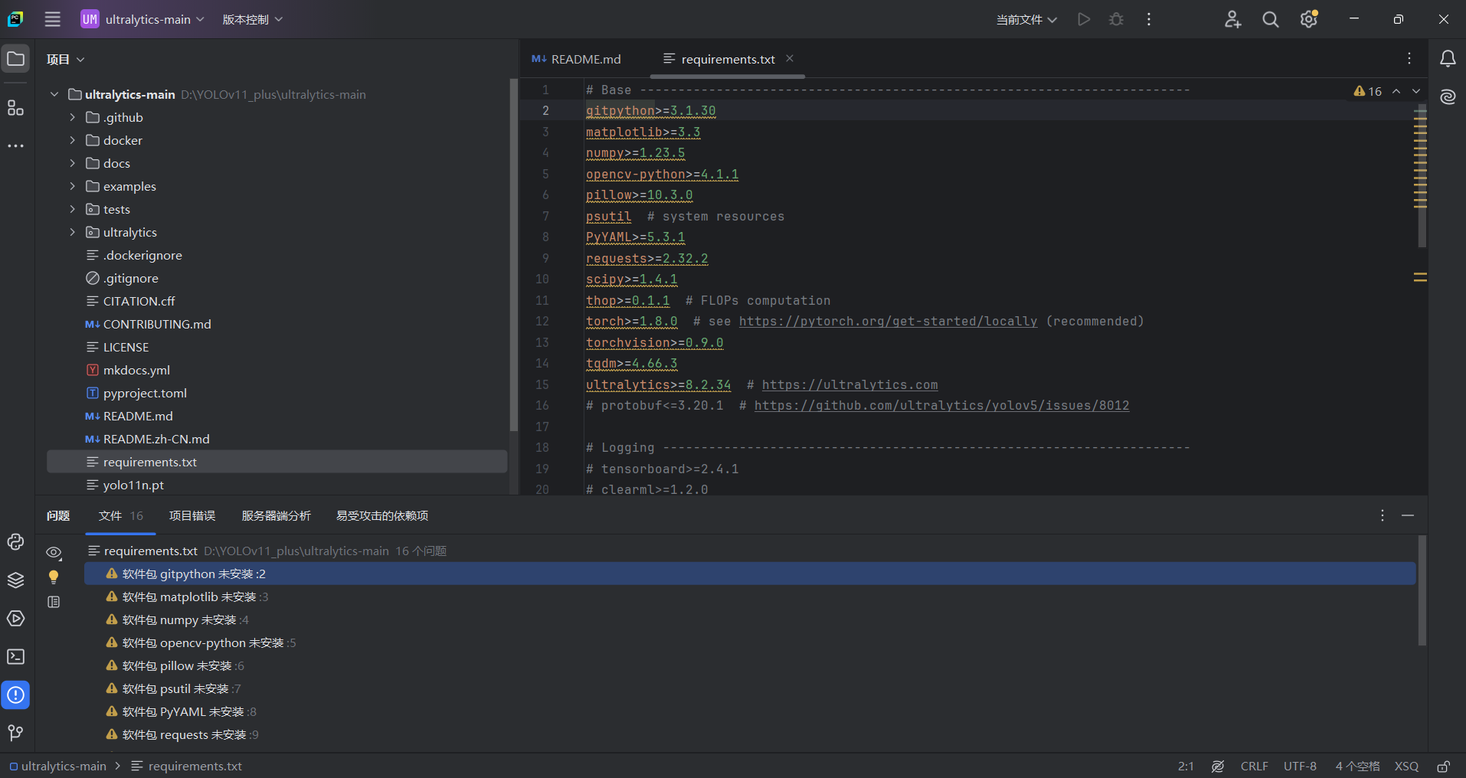Viewport: 1466px width, 778px height.
Task: Open the Code With Me icon
Action: pos(1232,19)
